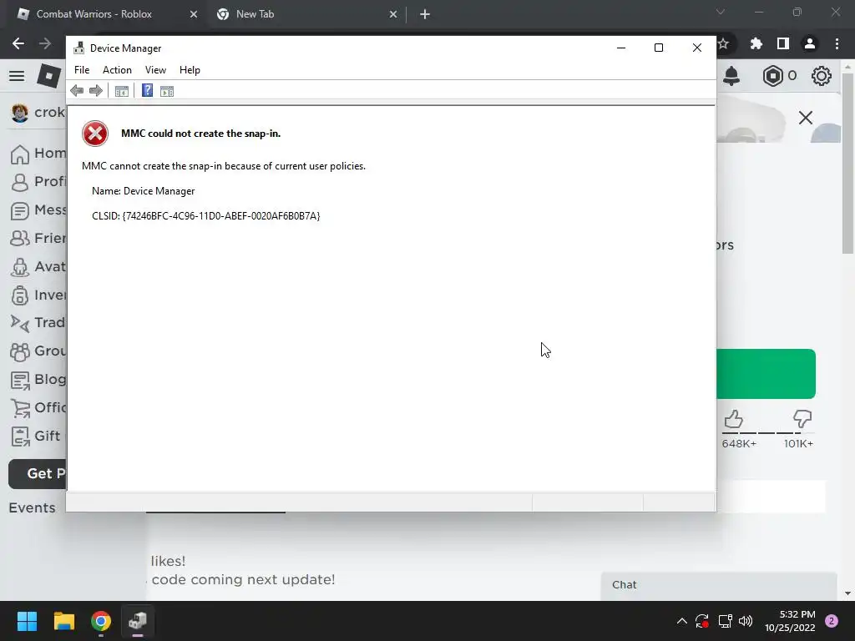Click Chrome's back navigation arrow

click(x=18, y=43)
